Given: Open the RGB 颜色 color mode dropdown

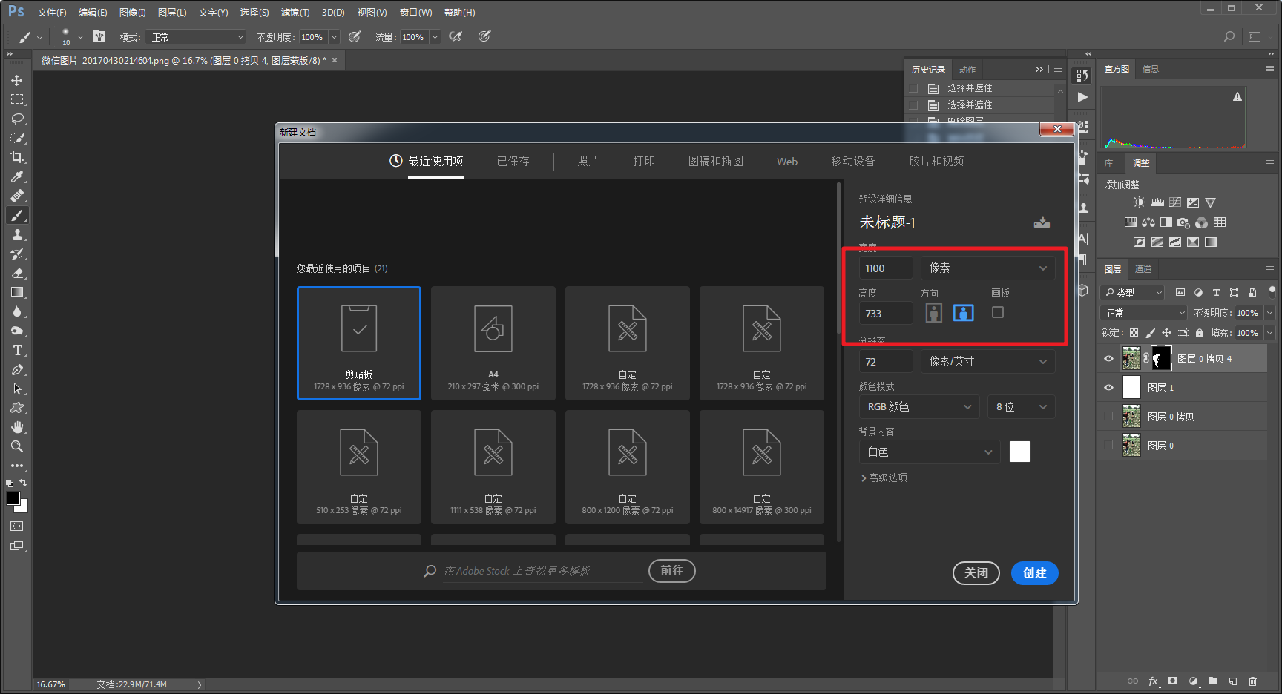Looking at the screenshot, I should pos(919,406).
